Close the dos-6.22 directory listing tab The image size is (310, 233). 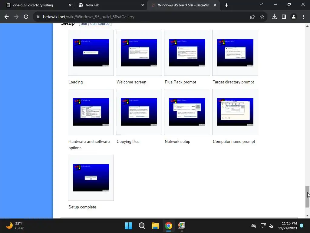(70, 5)
